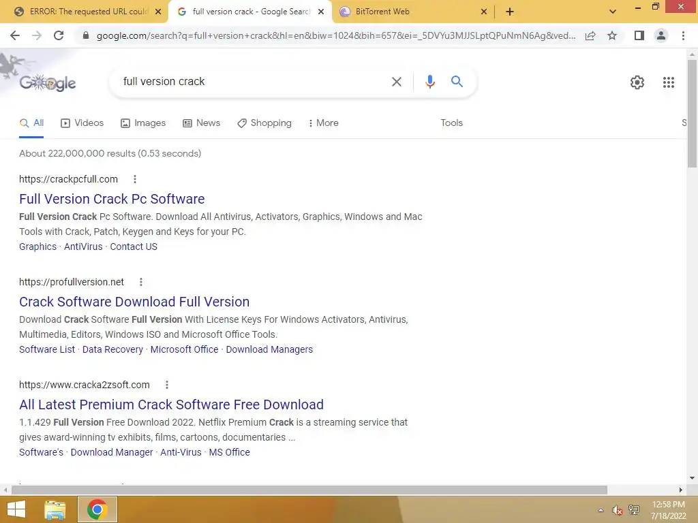Open the search Tools options

click(451, 123)
